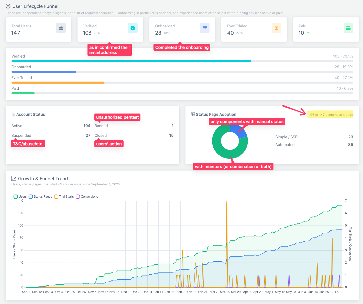Viewport: 363px width, 304px height.
Task: Click the Closed accounts count of 15
Action: pos(171,136)
